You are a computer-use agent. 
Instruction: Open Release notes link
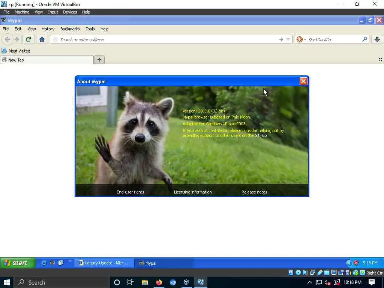click(254, 192)
